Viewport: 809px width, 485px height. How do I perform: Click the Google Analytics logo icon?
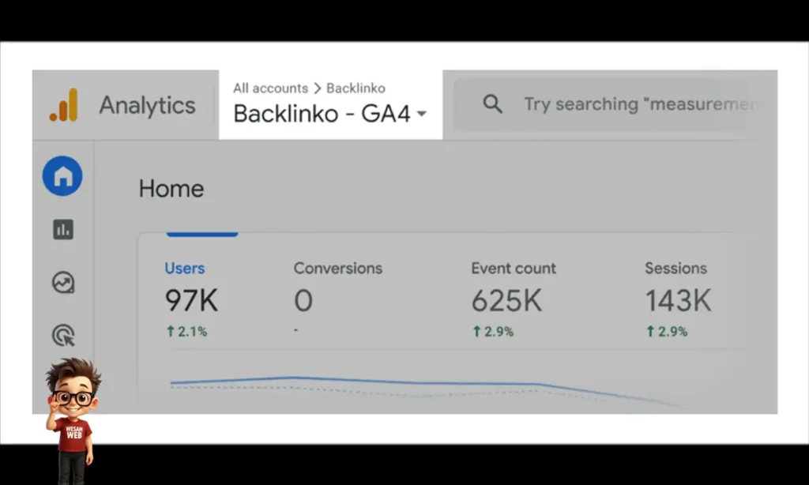point(63,105)
